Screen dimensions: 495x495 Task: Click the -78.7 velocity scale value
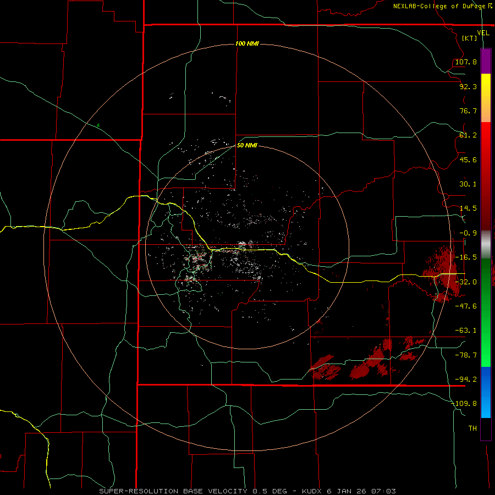tap(466, 355)
